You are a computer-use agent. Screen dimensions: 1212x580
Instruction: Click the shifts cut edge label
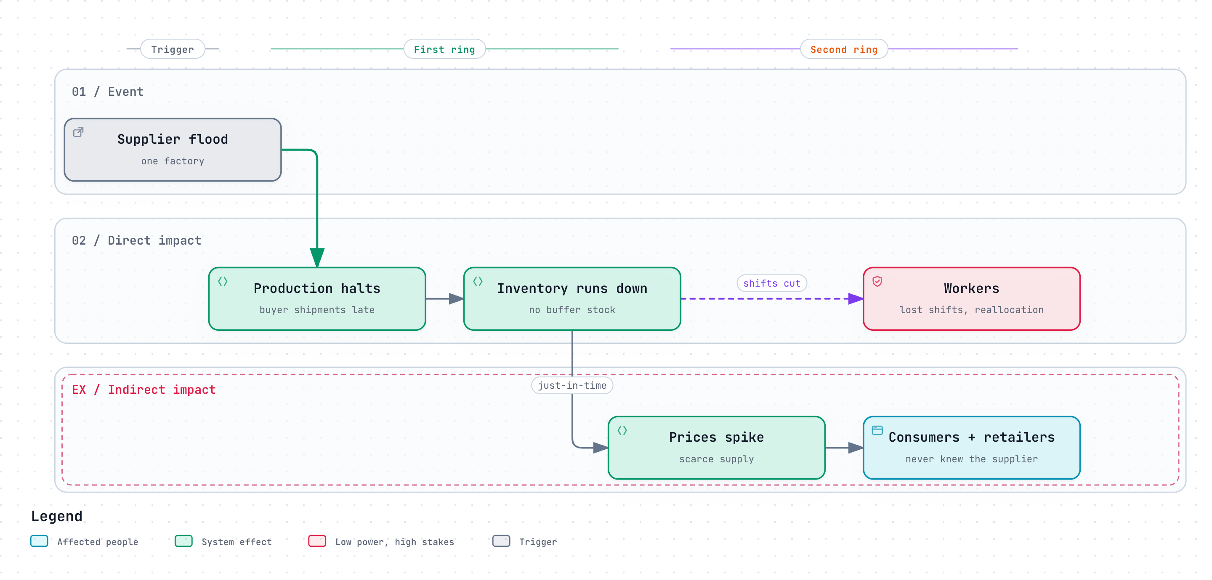(x=772, y=283)
